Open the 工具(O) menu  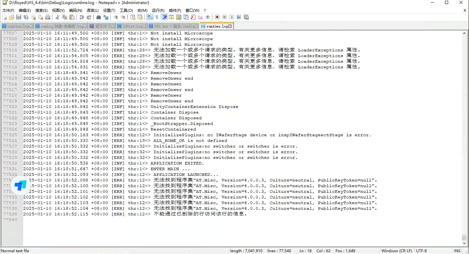126,10
